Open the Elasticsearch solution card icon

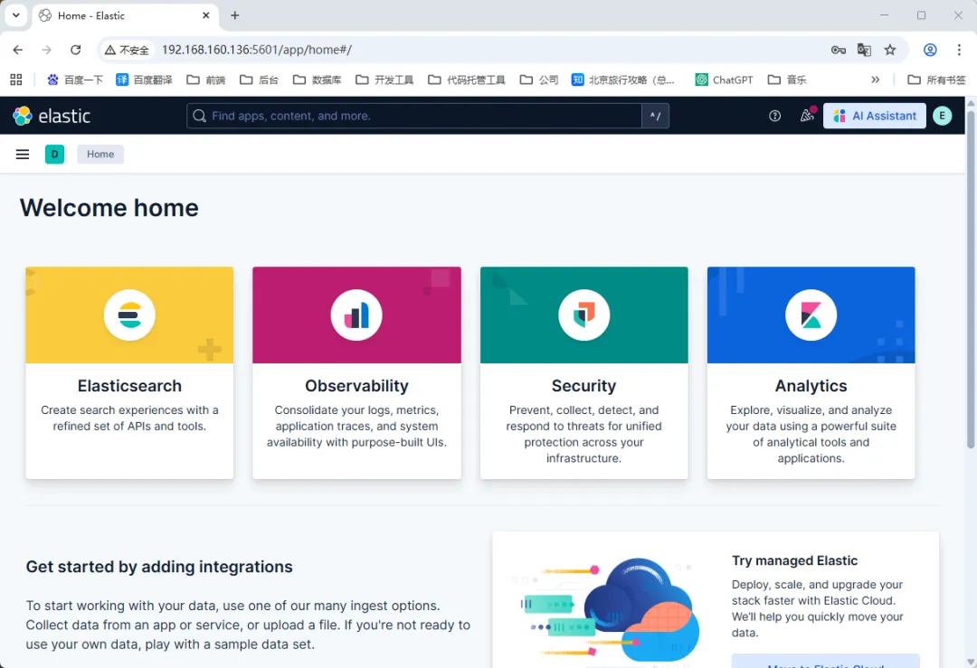(129, 315)
